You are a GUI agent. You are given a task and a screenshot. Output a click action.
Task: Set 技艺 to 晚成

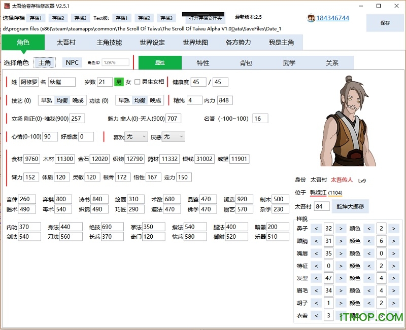(x=77, y=100)
